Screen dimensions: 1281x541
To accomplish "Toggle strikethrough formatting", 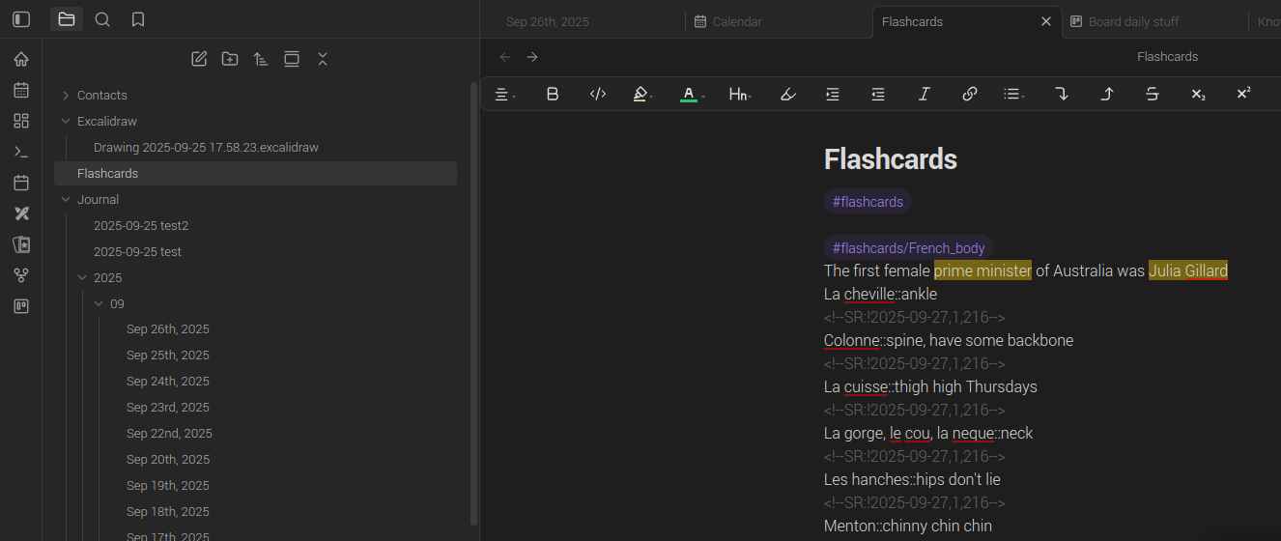I will pyautogui.click(x=1153, y=94).
